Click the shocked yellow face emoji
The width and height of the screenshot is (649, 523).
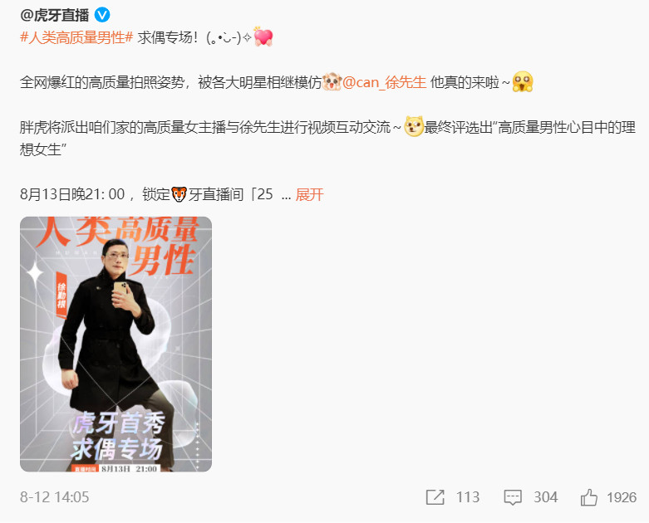[523, 82]
